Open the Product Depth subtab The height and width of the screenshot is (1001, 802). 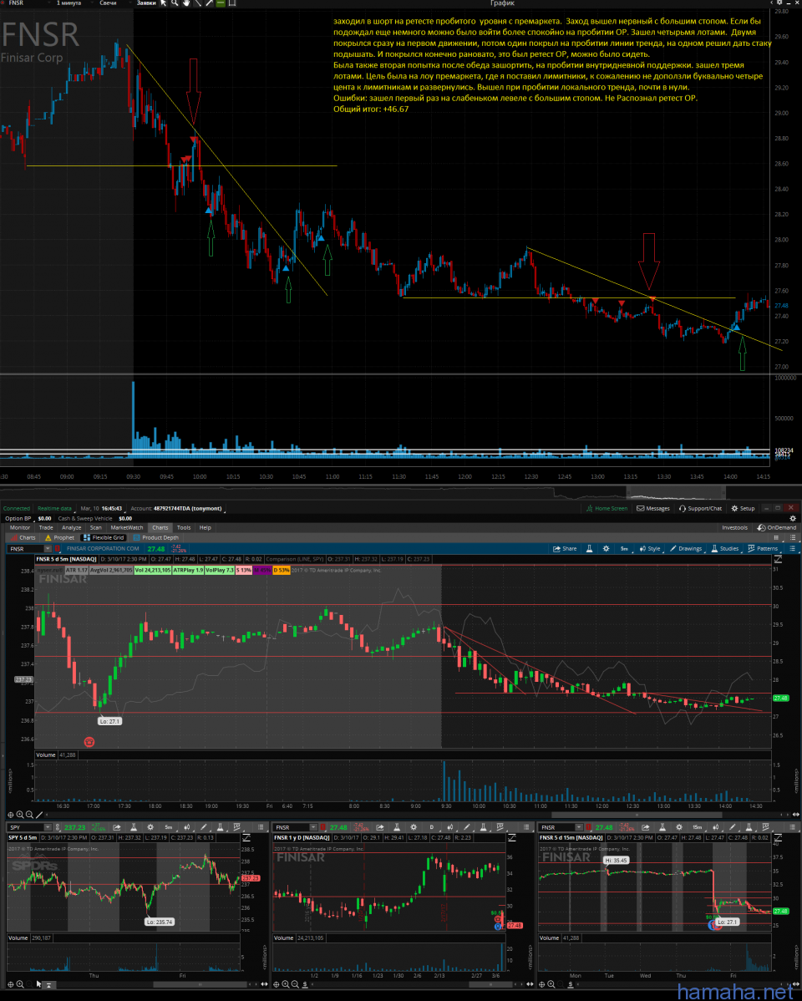pyautogui.click(x=155, y=538)
